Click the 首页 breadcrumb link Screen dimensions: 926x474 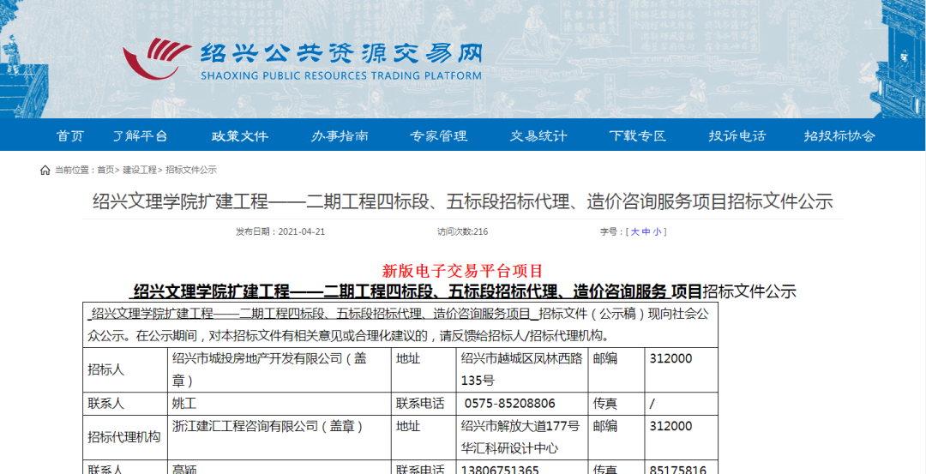point(105,170)
